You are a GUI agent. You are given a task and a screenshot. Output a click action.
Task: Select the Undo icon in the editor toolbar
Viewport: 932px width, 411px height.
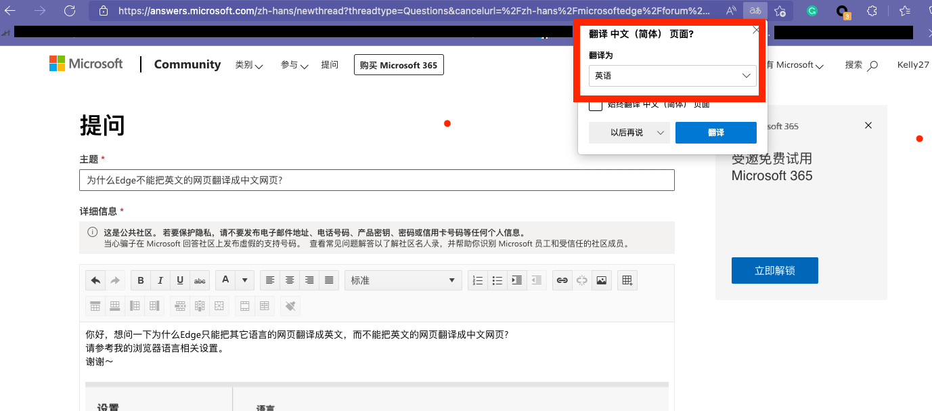pyautogui.click(x=95, y=280)
